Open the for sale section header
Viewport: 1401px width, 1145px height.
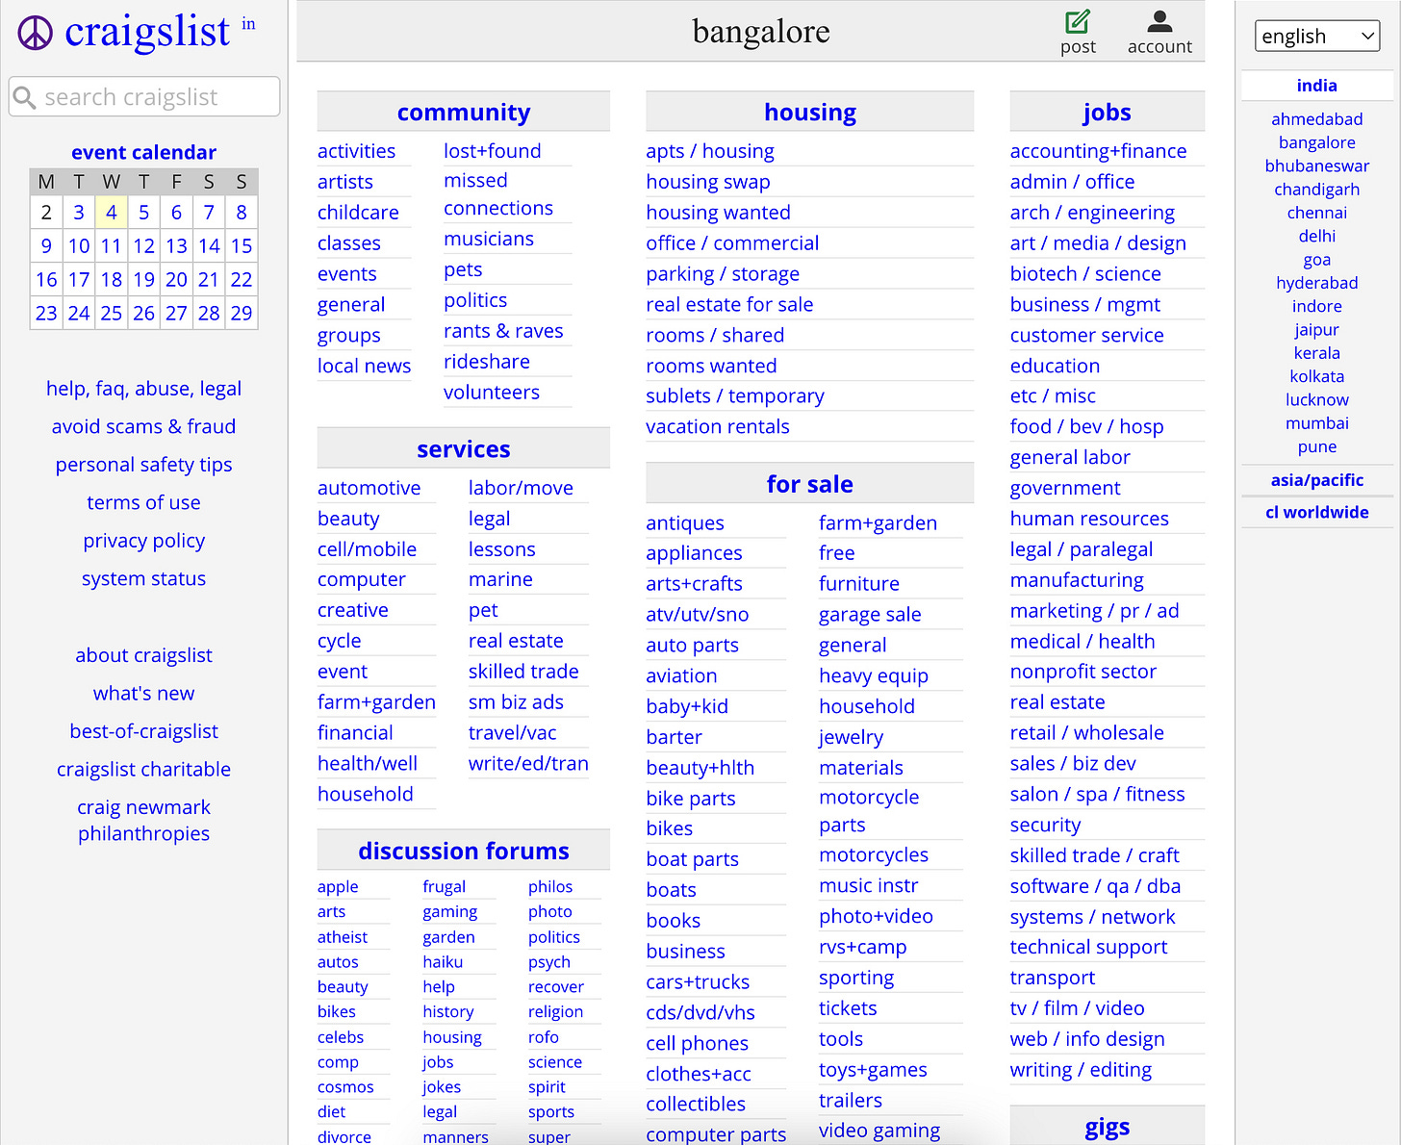coord(810,484)
